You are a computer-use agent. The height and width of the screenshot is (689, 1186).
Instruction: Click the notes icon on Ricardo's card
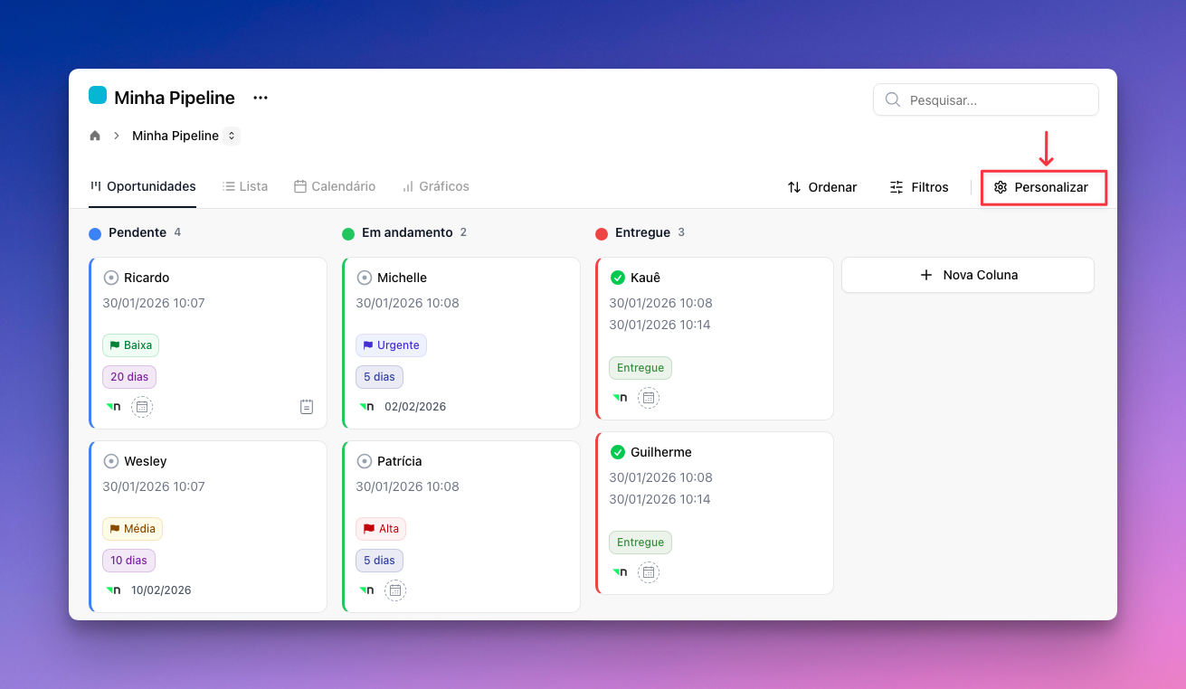point(307,407)
